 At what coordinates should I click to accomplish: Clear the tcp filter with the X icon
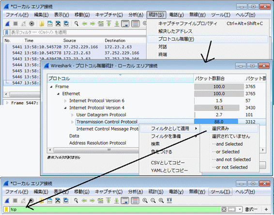(x=224, y=209)
